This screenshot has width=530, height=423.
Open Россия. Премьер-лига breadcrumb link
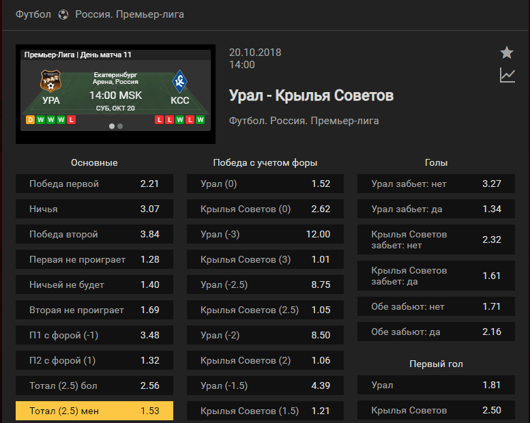click(130, 14)
